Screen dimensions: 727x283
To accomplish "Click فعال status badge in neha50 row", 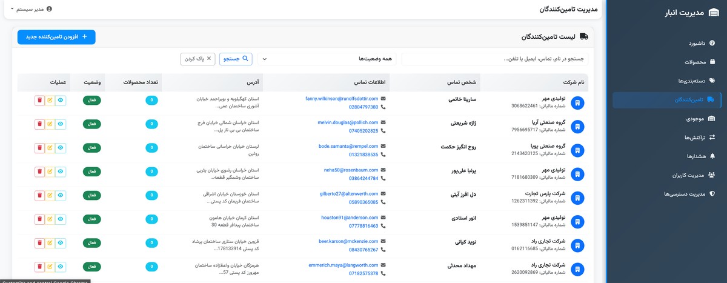I will point(91,172).
